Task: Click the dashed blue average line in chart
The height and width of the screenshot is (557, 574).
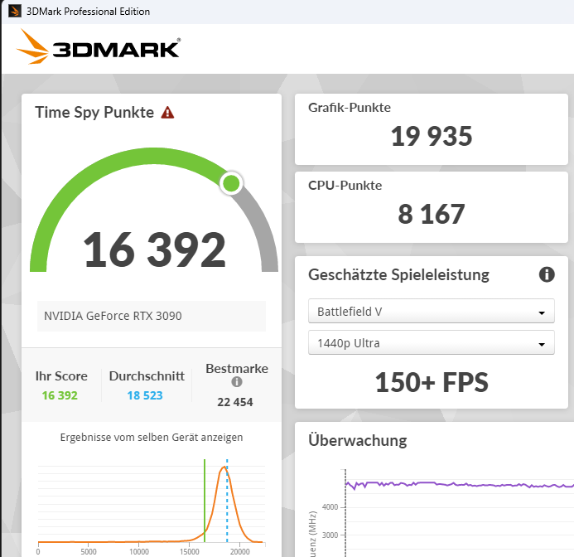Action: [227, 500]
